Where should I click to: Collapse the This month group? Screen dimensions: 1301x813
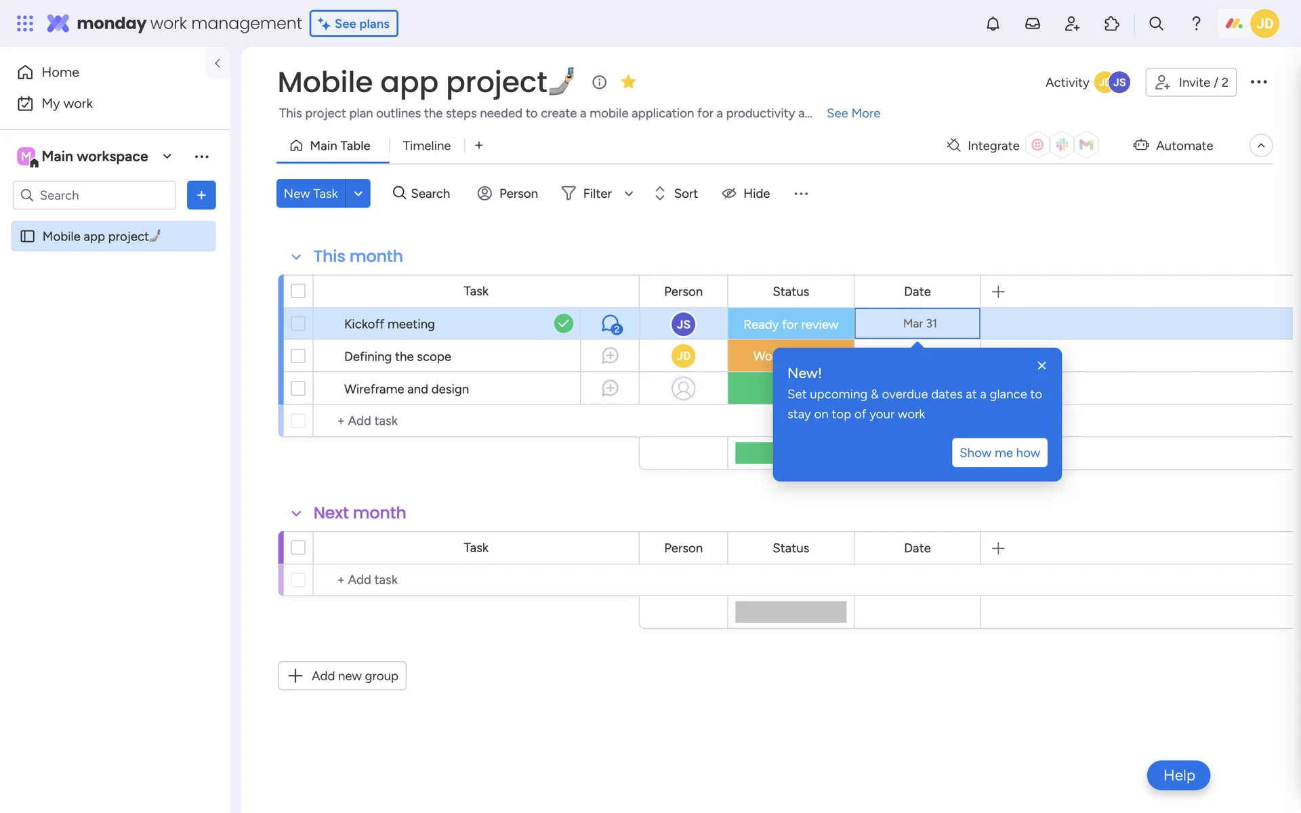click(296, 257)
